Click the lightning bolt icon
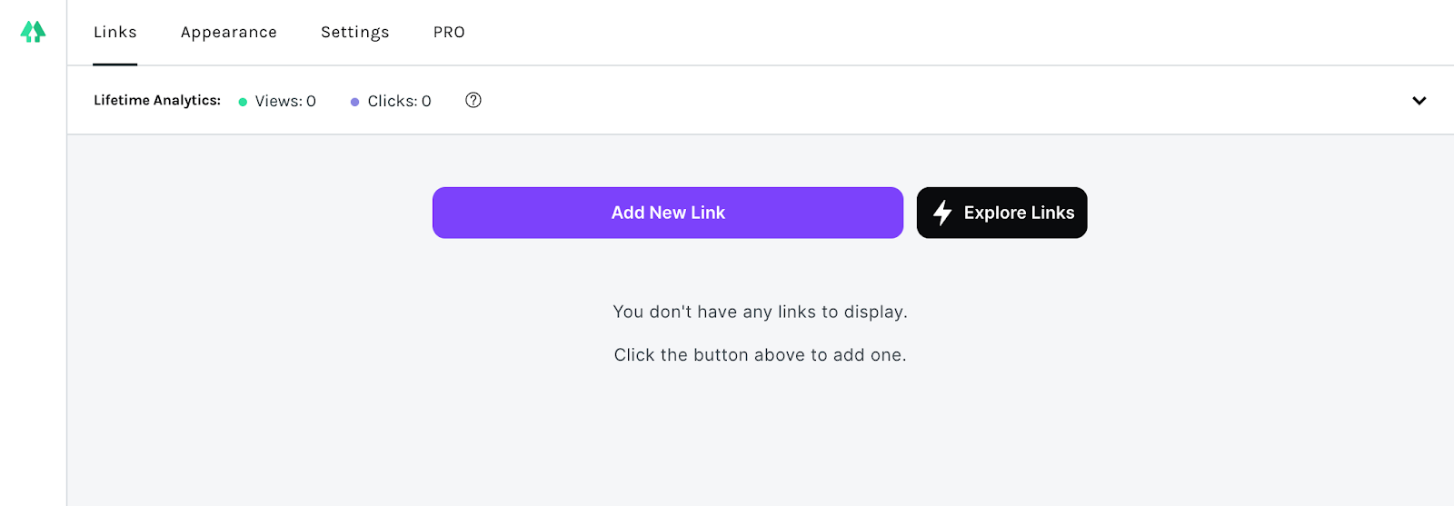This screenshot has width=1454, height=506. (942, 213)
